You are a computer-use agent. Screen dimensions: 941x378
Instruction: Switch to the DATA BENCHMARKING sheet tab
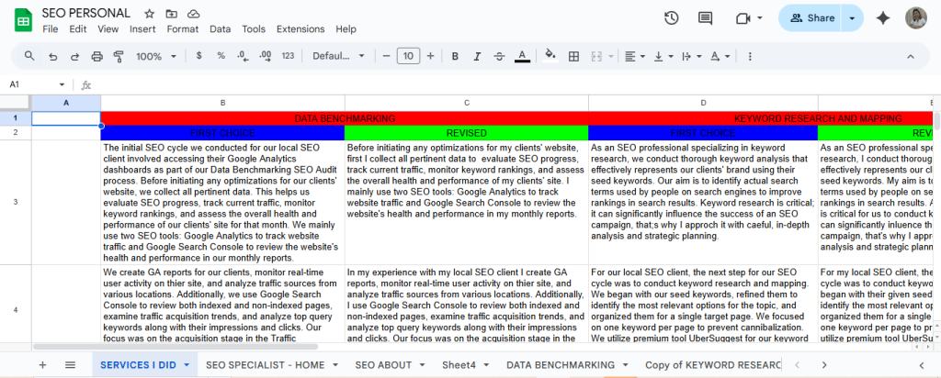[547, 364]
